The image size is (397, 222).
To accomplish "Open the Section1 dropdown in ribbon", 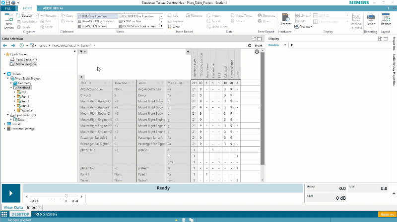I will pos(28,16).
